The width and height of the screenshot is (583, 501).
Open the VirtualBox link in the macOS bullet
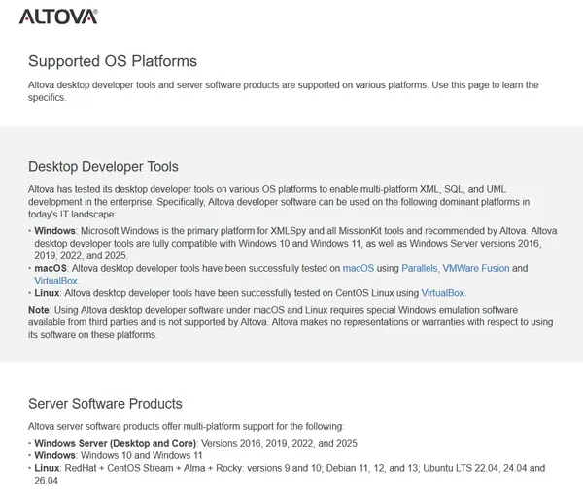pos(55,281)
